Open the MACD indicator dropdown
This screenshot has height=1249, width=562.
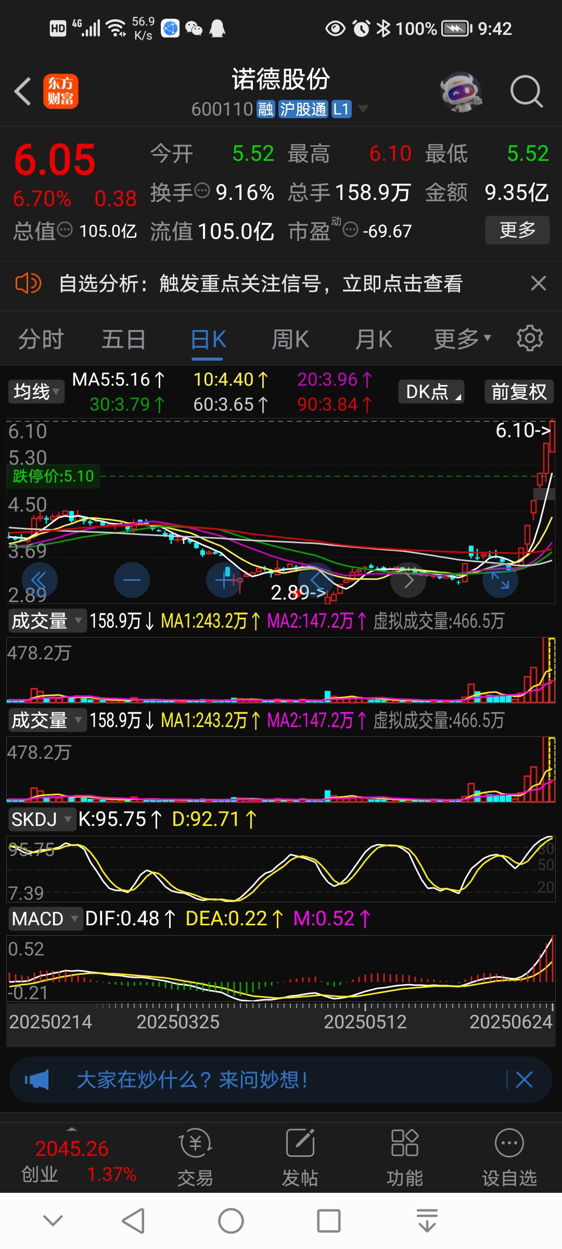(x=45, y=919)
